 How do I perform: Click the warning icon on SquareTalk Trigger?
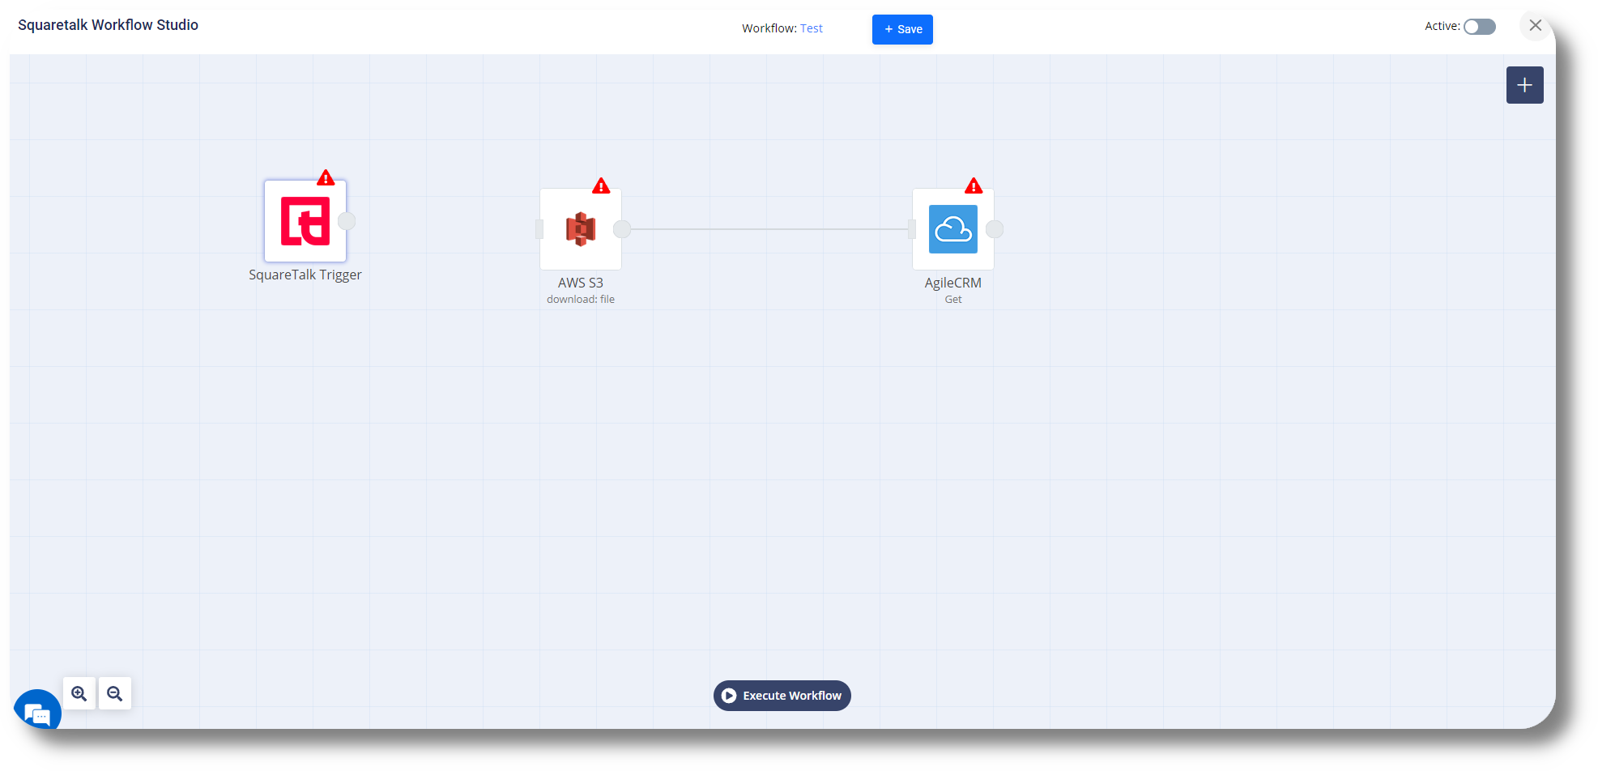point(326,177)
